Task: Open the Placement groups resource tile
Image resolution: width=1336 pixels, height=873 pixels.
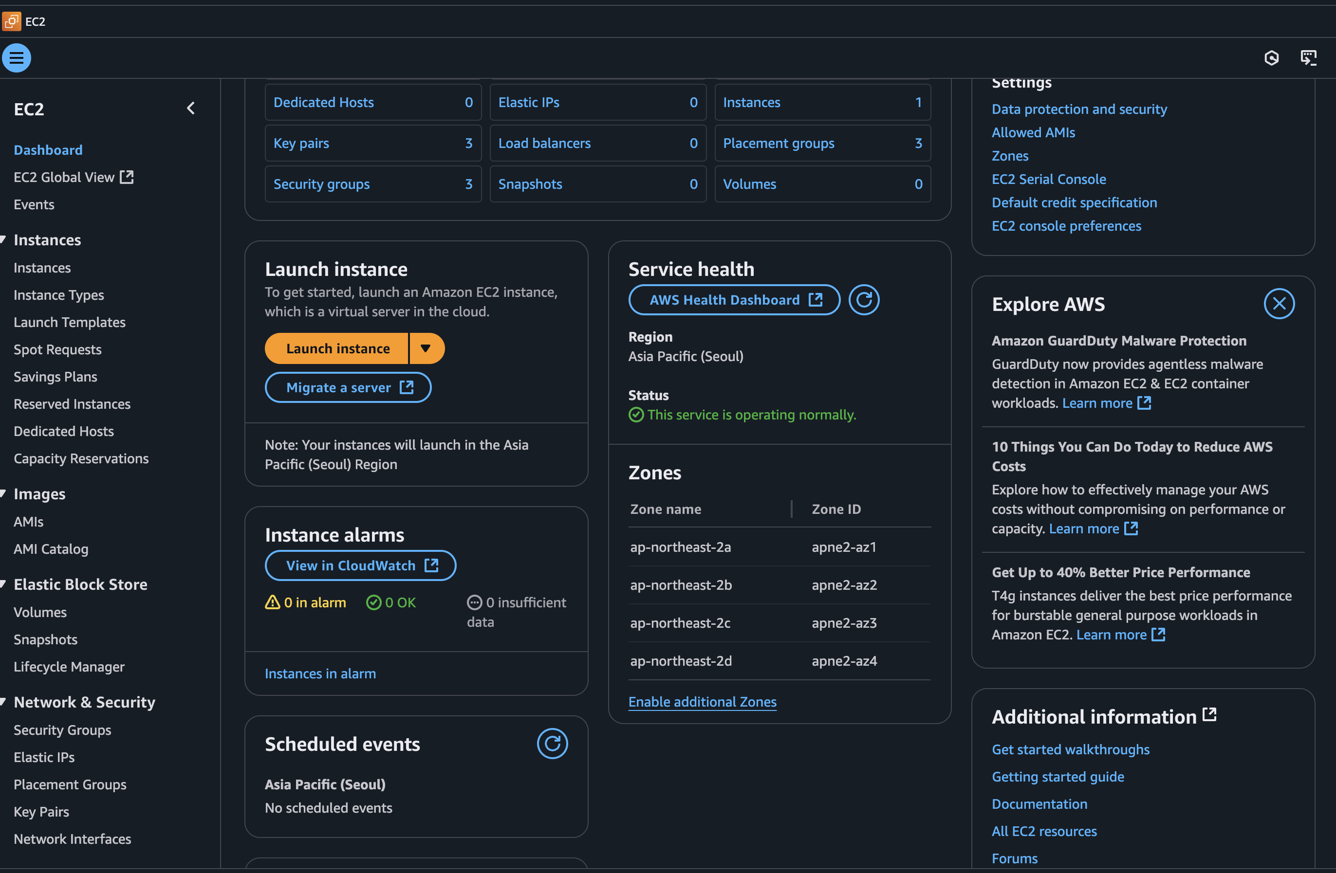Action: tap(822, 143)
